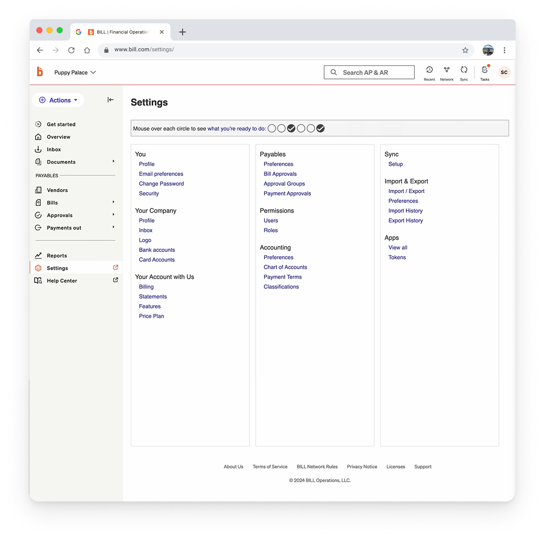The image size is (544, 539).
Task: Collapse the sidebar with arrow icon
Action: 110,100
